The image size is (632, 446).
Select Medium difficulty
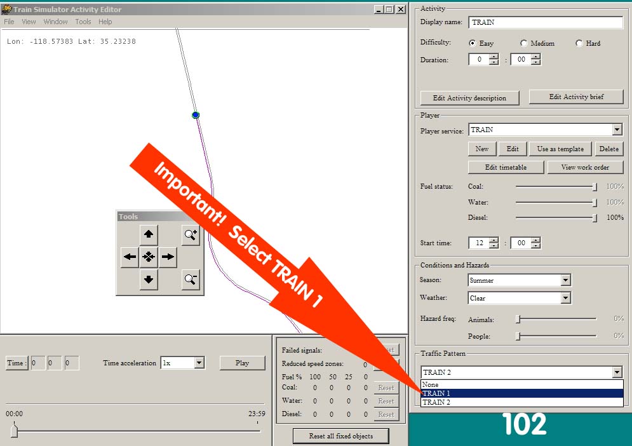click(x=523, y=43)
